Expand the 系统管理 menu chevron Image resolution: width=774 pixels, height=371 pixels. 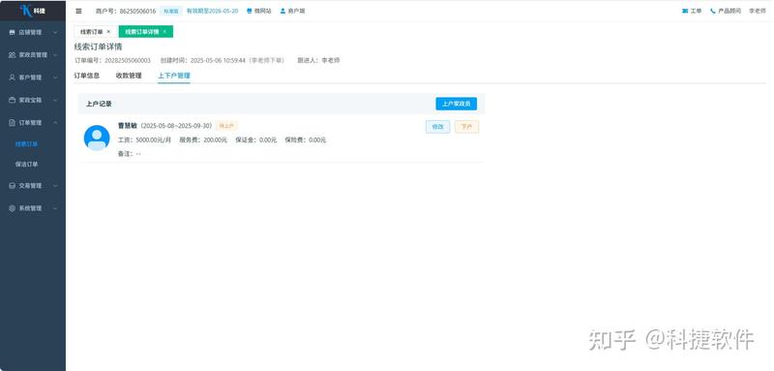pos(55,208)
